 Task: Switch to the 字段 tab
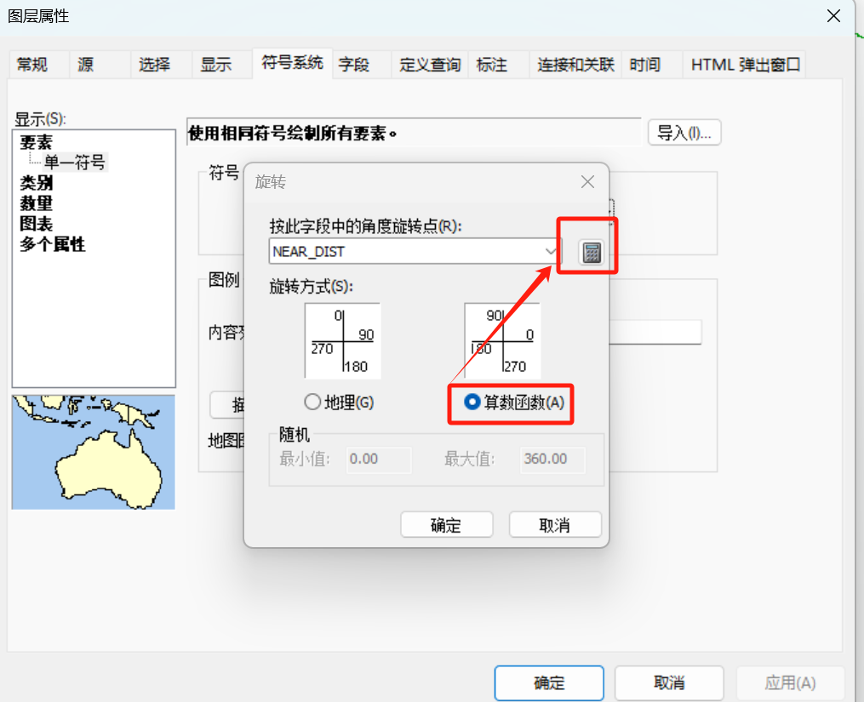356,64
